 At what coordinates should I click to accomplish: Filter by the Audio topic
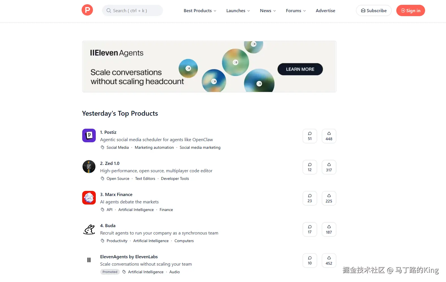[175, 272]
